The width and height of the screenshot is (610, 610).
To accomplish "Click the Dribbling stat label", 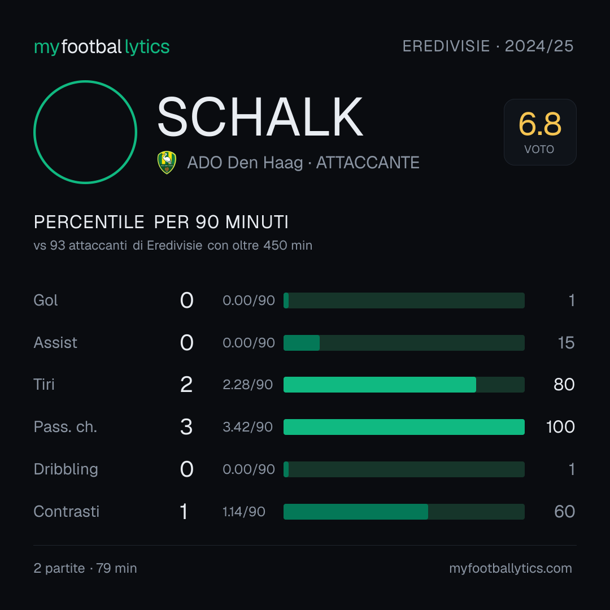I will tap(66, 469).
